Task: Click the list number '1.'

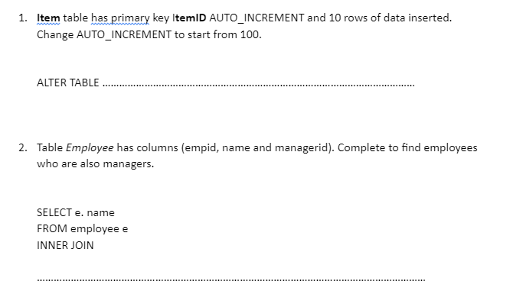Action: [x=22, y=18]
